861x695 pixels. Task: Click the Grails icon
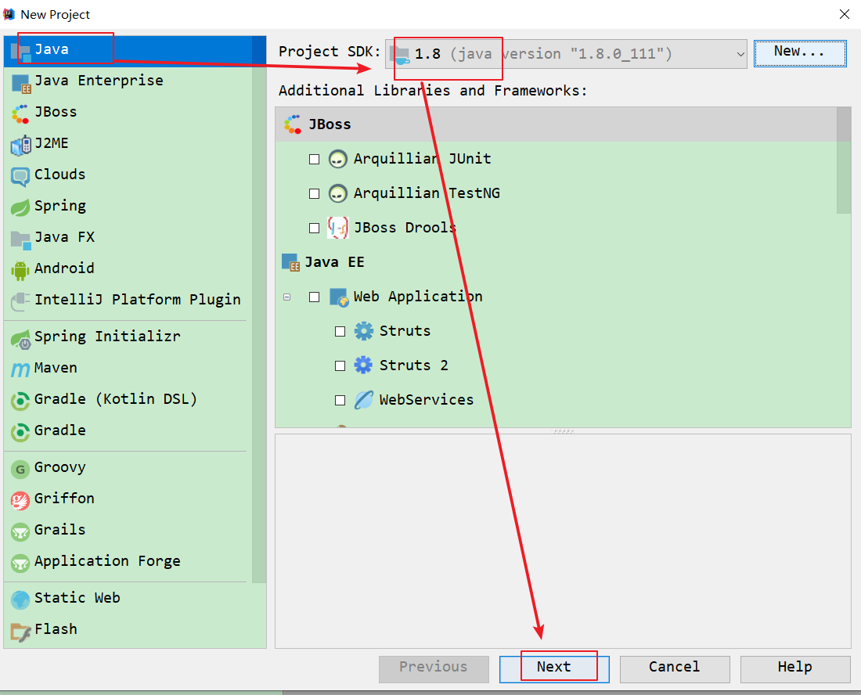20,531
